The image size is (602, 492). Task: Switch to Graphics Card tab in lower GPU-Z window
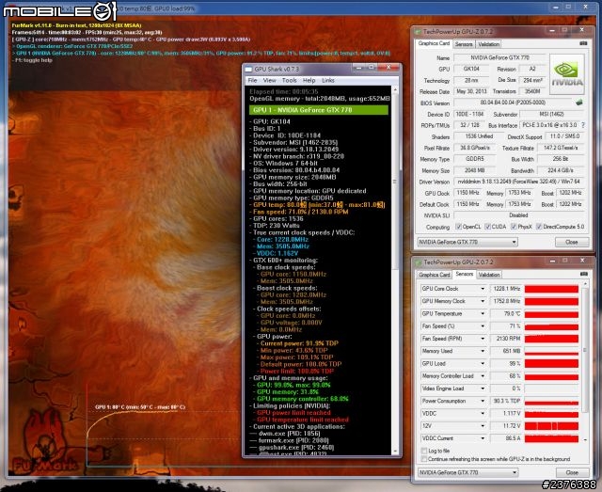[x=435, y=275]
